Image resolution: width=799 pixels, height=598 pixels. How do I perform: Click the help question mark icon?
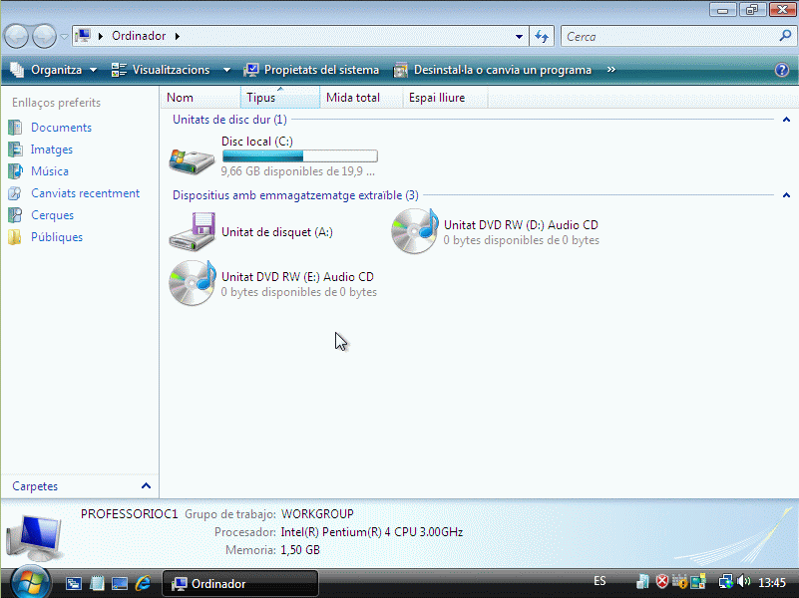coord(782,70)
